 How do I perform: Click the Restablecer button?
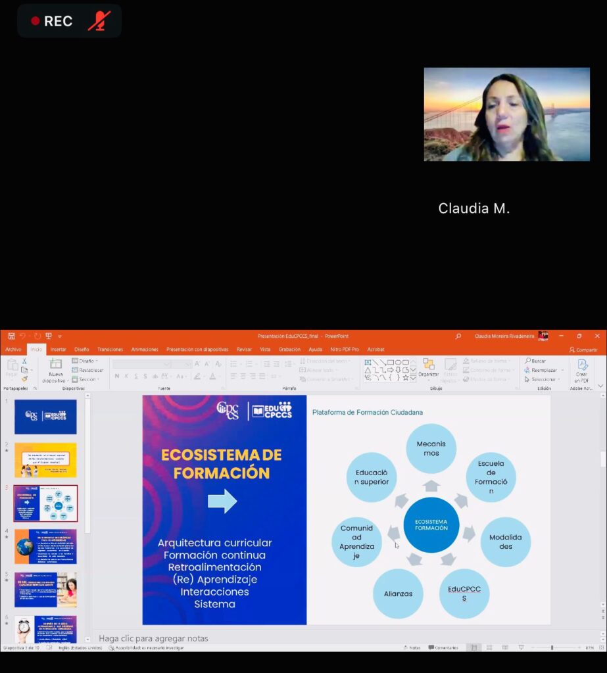(x=88, y=370)
